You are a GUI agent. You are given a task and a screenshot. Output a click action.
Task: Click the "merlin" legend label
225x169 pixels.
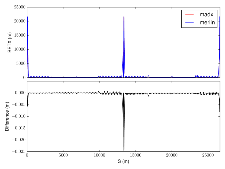click(x=207, y=23)
